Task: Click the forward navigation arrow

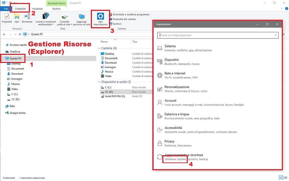Action: point(10,34)
